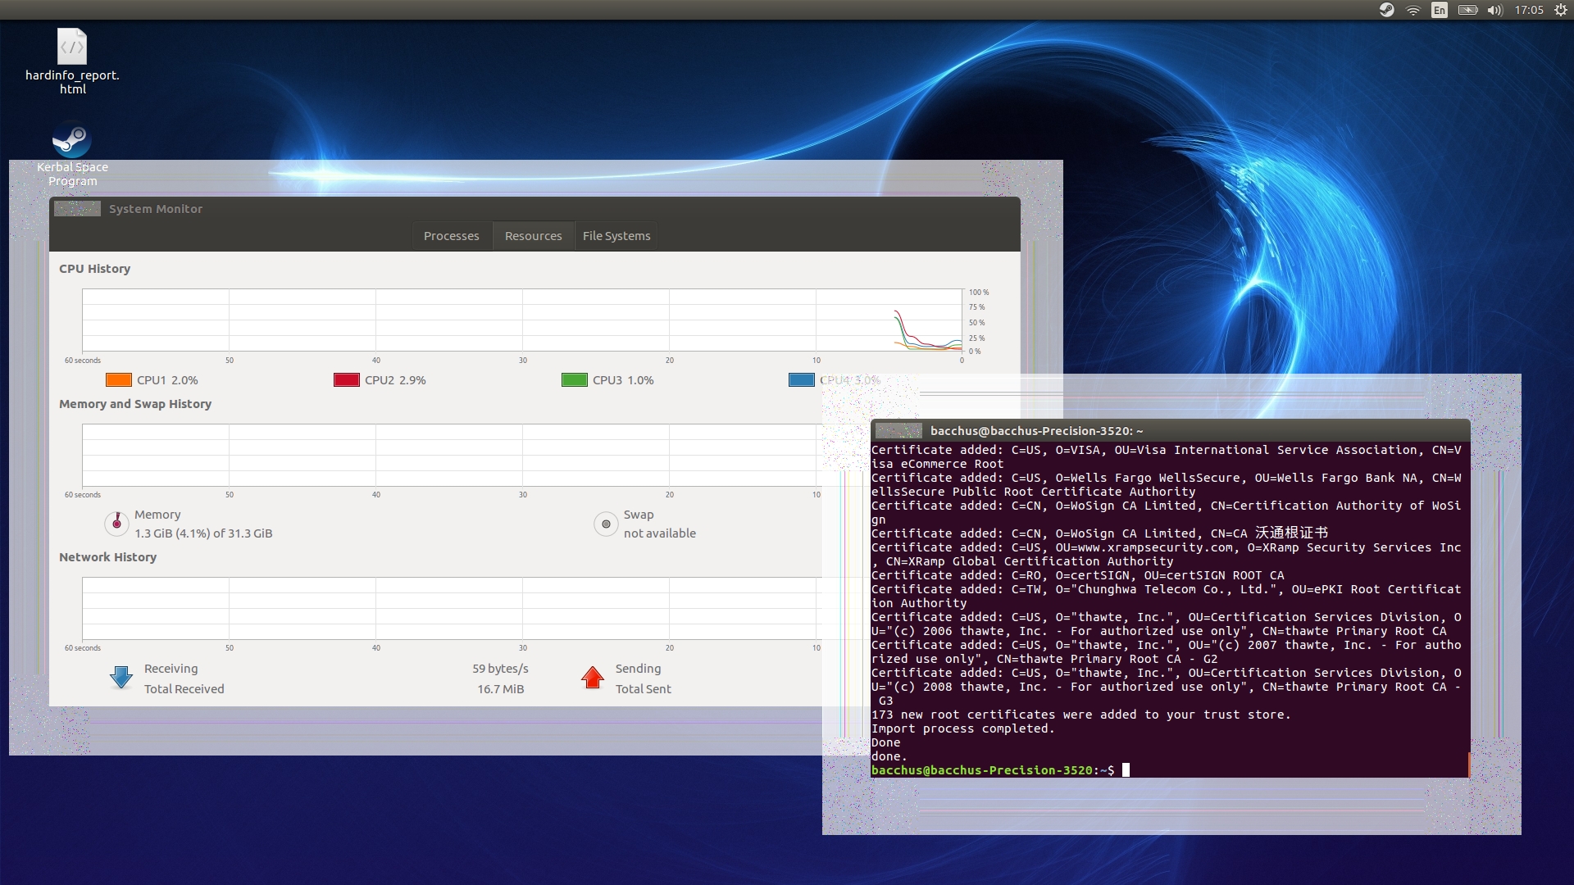Click the "Total Sent" label
Screen dimensions: 1574x885
(x=644, y=689)
